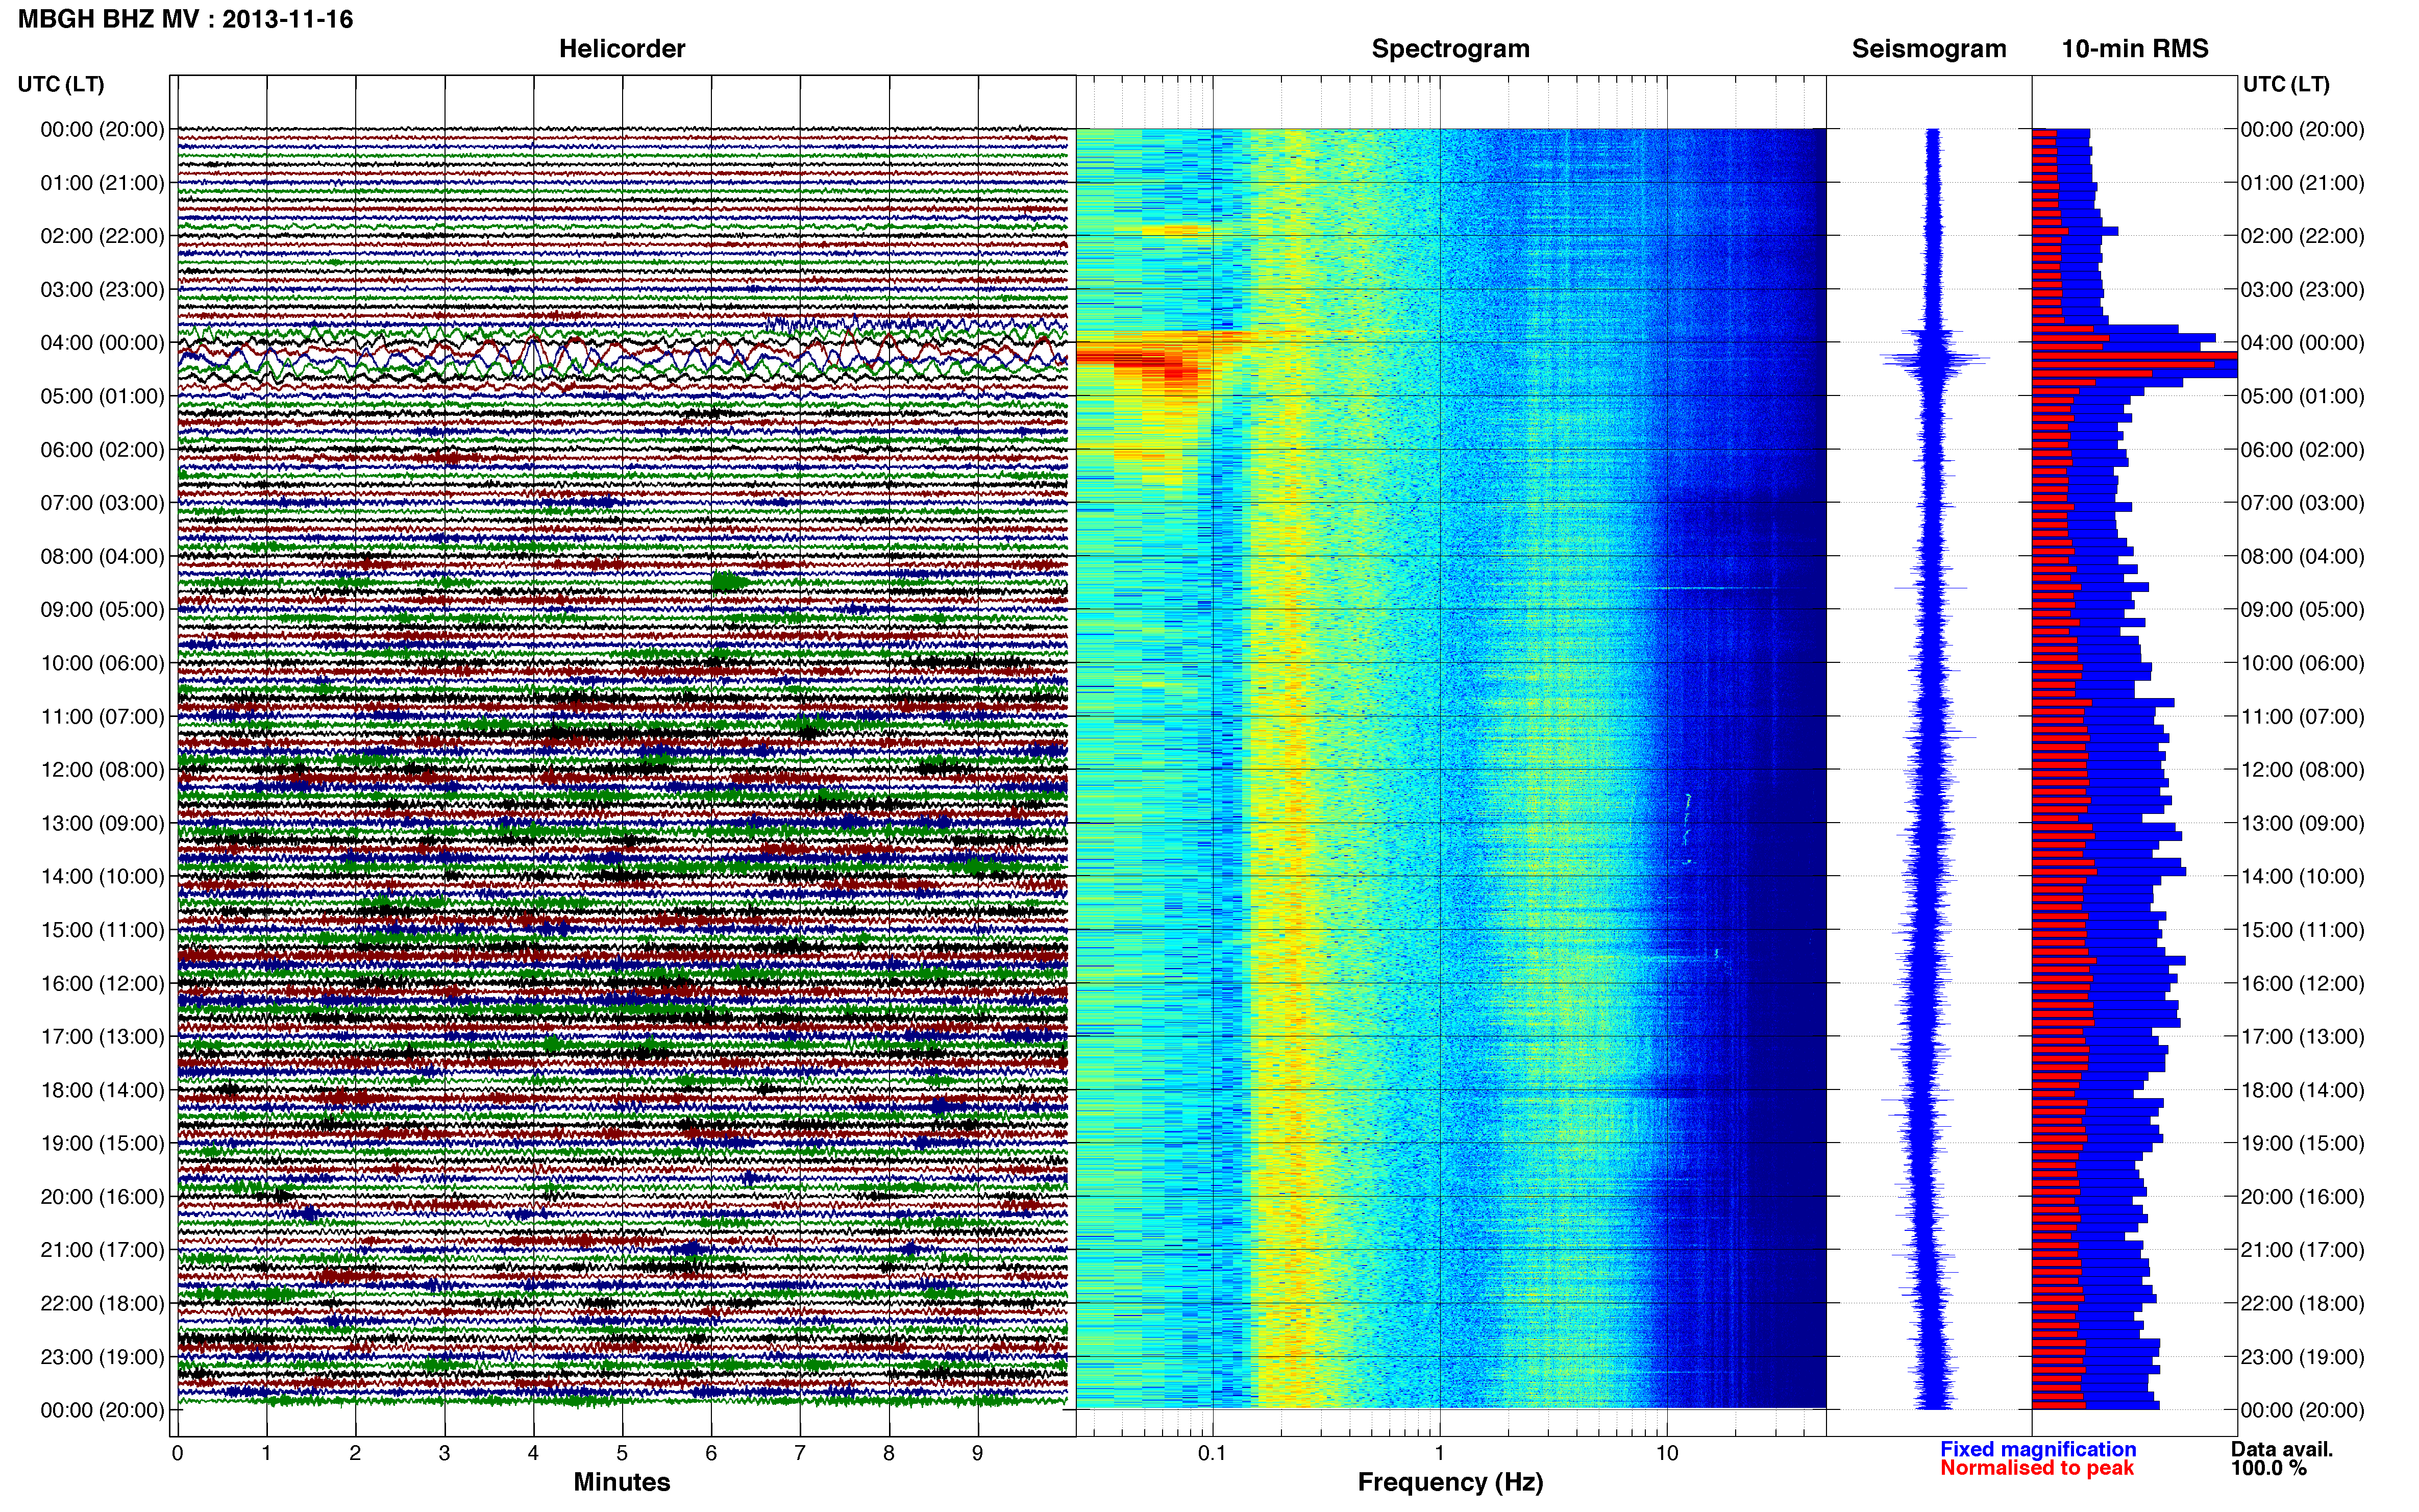2419x1512 pixels.
Task: Click '05:00 (01:00)' beside the Helicorder
Action: point(102,396)
